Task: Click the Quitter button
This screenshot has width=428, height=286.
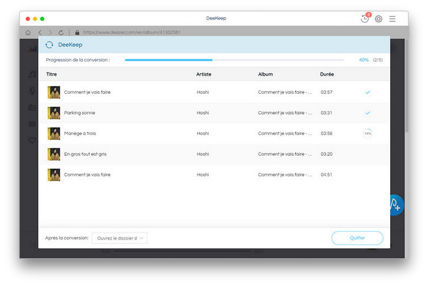Action: click(357, 238)
